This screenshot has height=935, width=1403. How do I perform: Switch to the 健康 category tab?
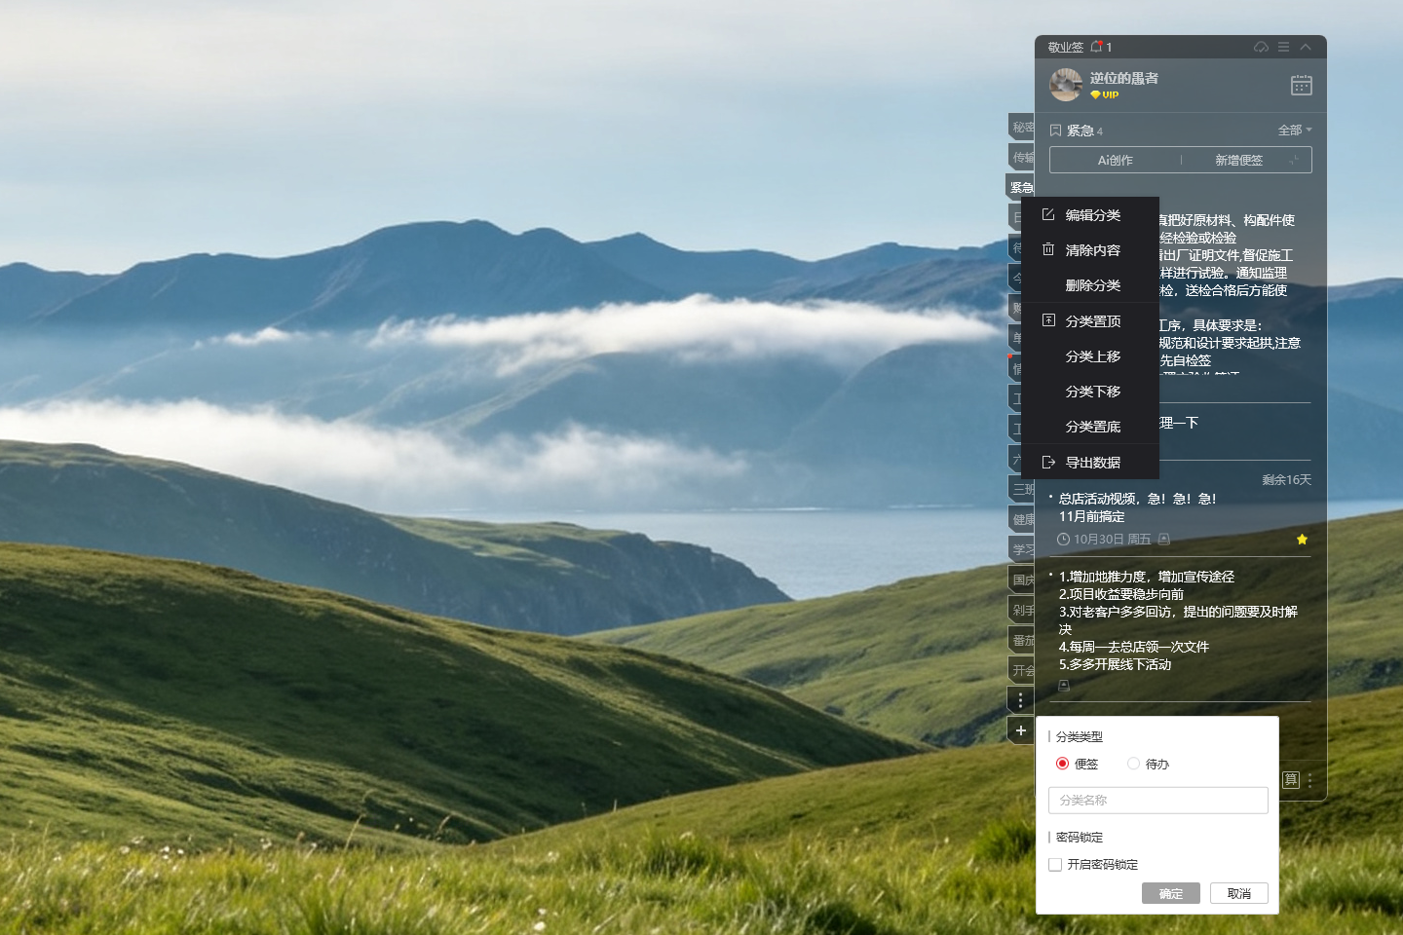(x=1022, y=520)
